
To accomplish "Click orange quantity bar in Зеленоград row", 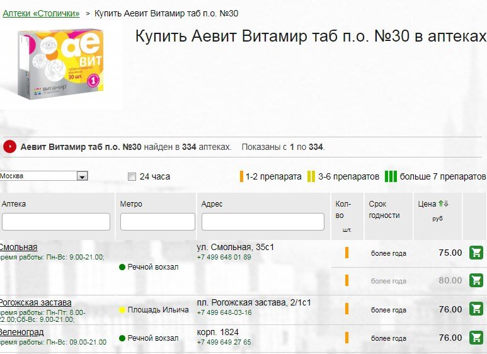I will tap(347, 338).
